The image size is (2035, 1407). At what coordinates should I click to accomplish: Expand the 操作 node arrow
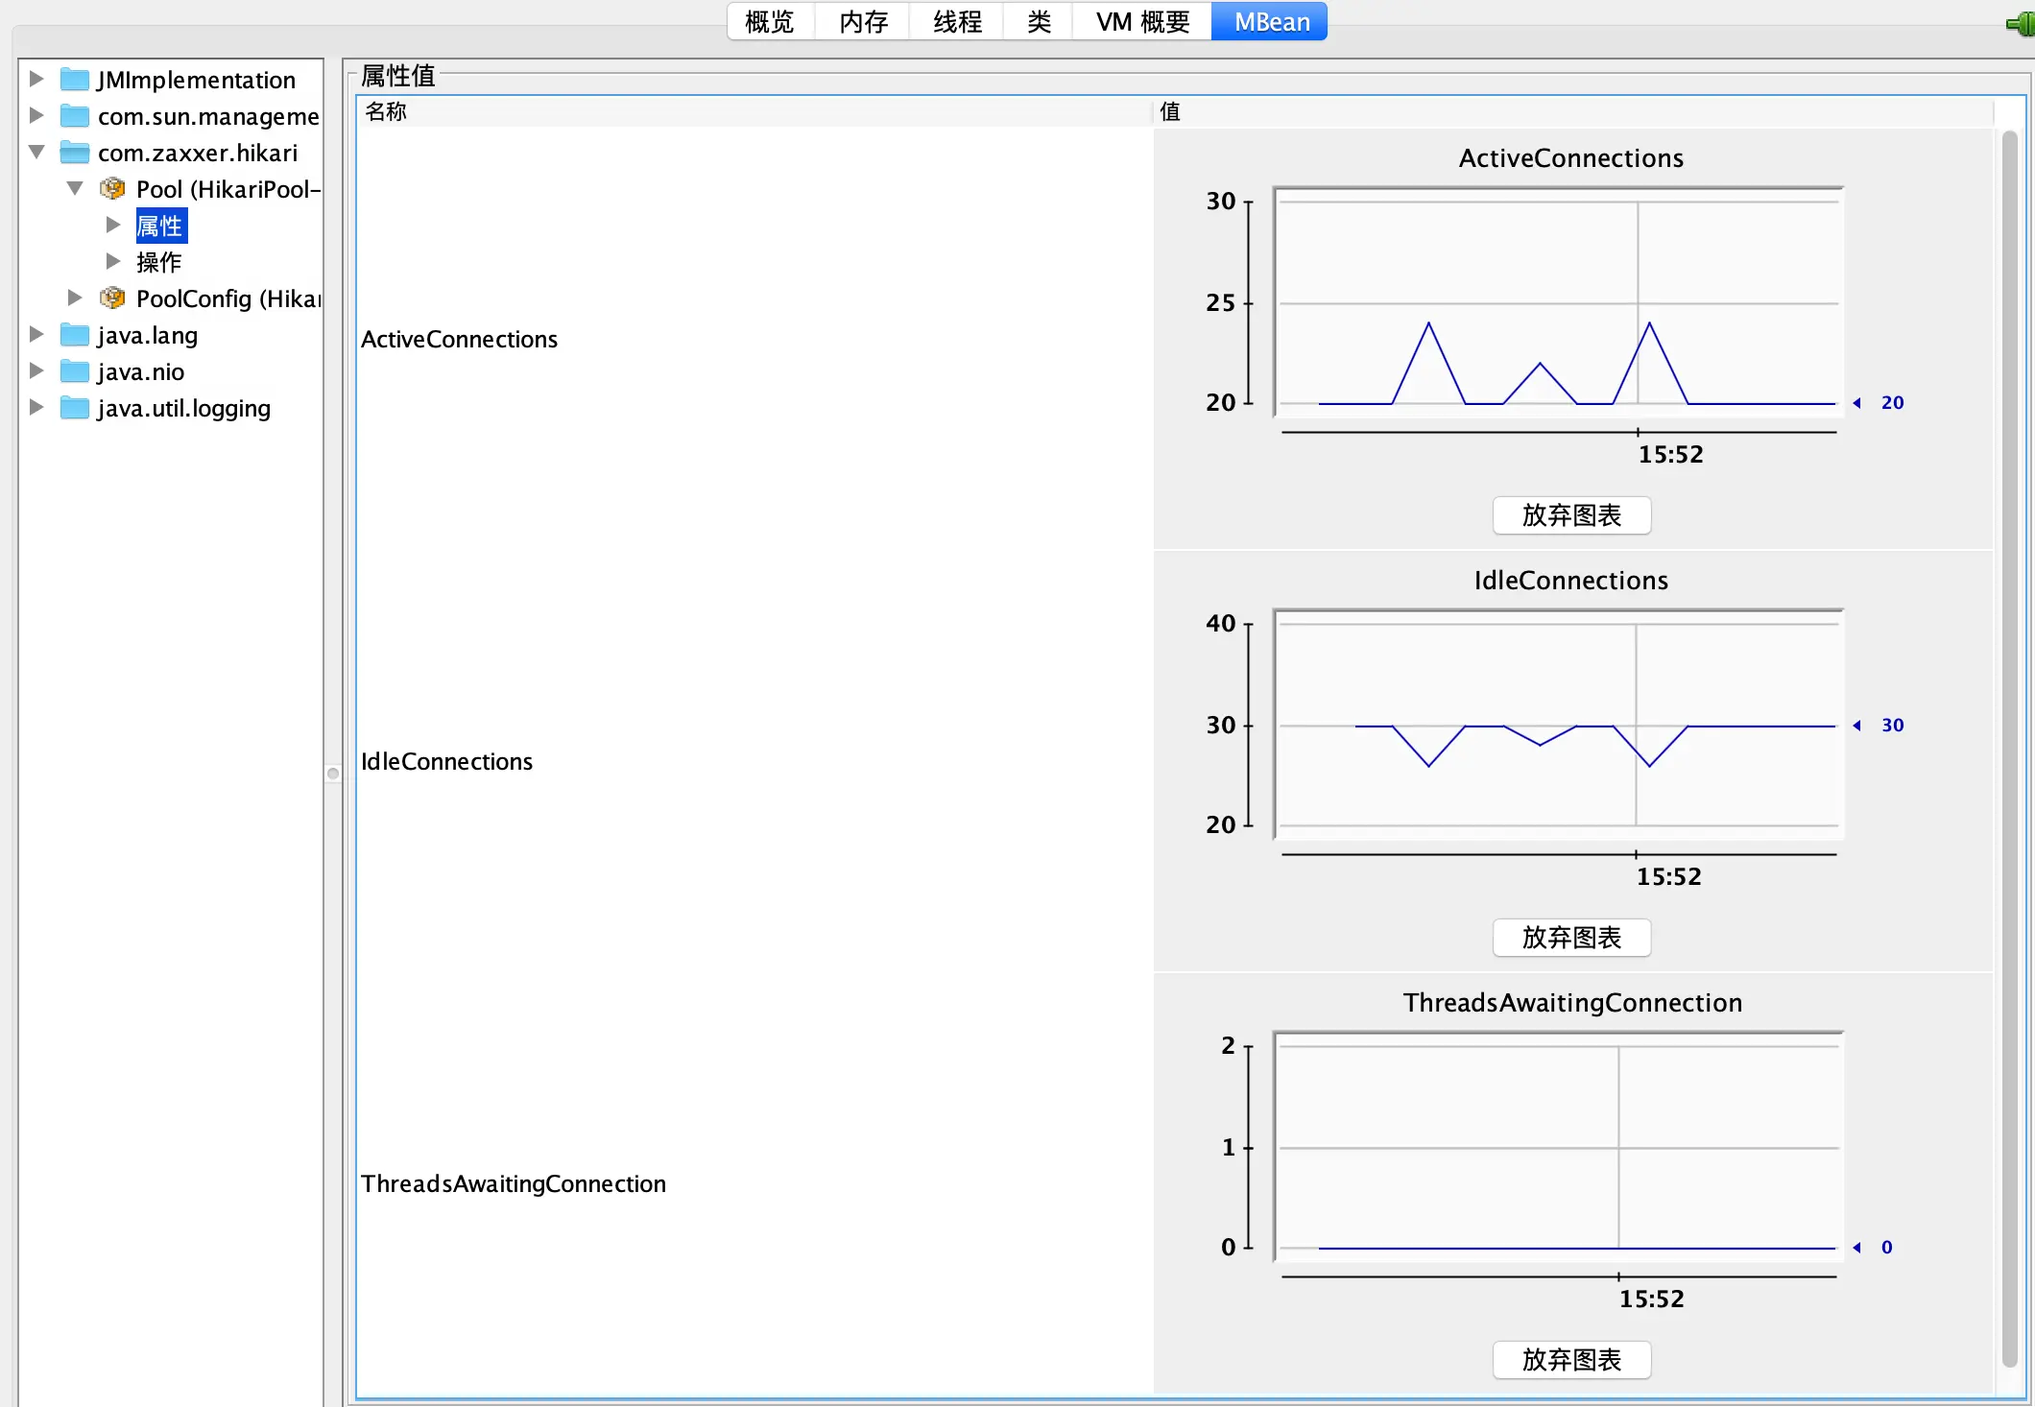113,261
